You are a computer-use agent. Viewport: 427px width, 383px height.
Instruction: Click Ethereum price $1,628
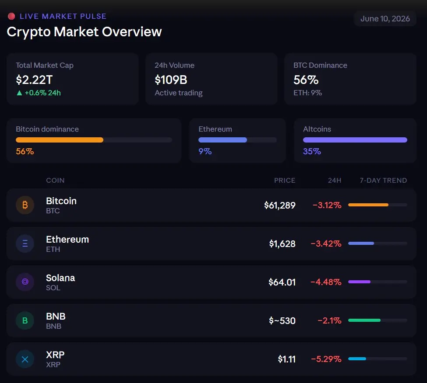pyautogui.click(x=282, y=244)
